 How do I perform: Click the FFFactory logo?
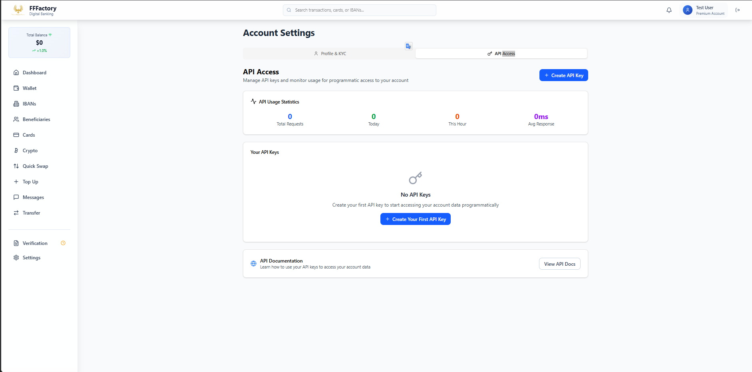[18, 10]
